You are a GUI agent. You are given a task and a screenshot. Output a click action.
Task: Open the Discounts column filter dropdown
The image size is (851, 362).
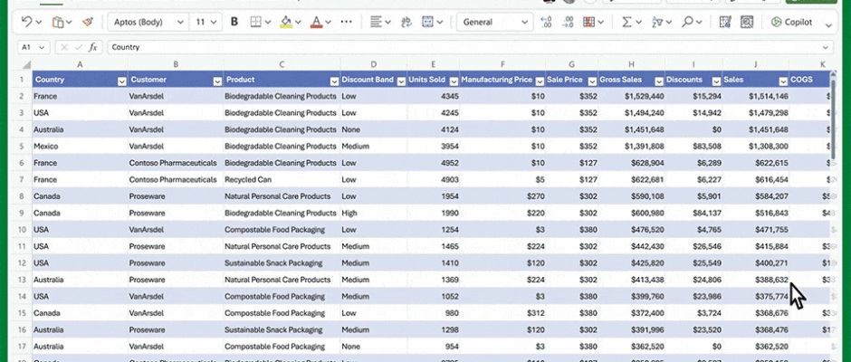[x=716, y=81]
